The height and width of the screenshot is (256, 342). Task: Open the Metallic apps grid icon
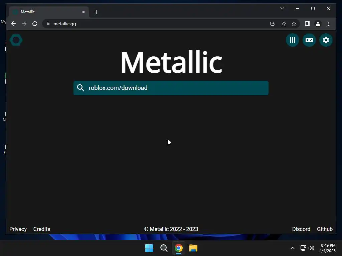tap(293, 40)
